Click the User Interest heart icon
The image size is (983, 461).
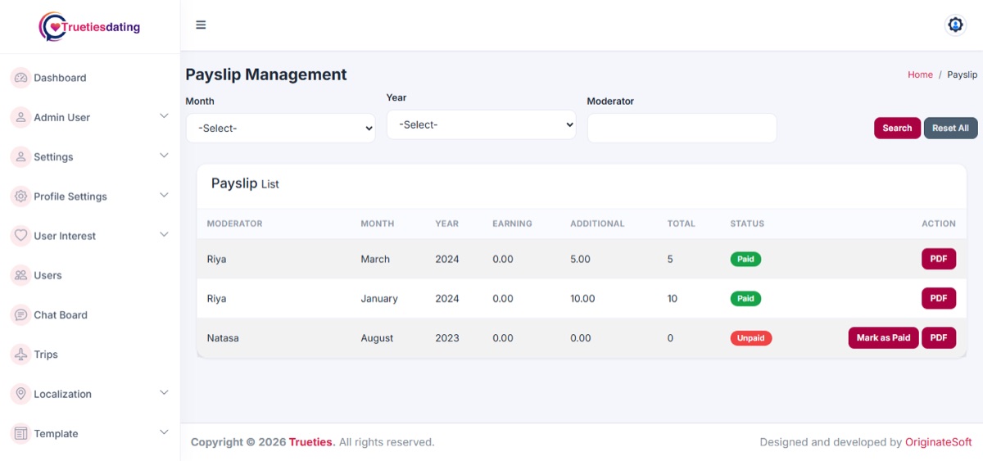coord(20,236)
